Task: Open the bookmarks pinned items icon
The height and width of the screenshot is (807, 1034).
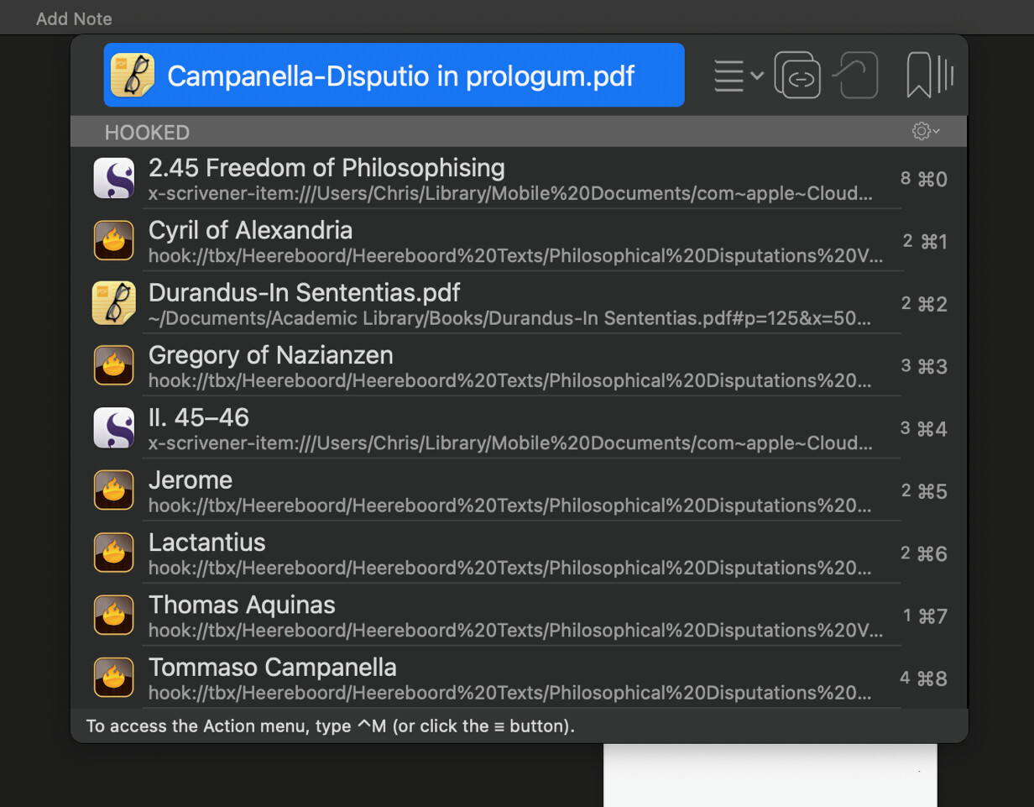Action: tap(930, 76)
